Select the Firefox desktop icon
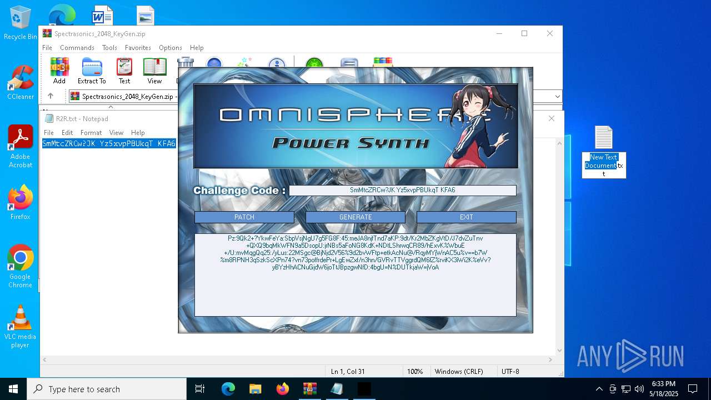 pos(20,203)
